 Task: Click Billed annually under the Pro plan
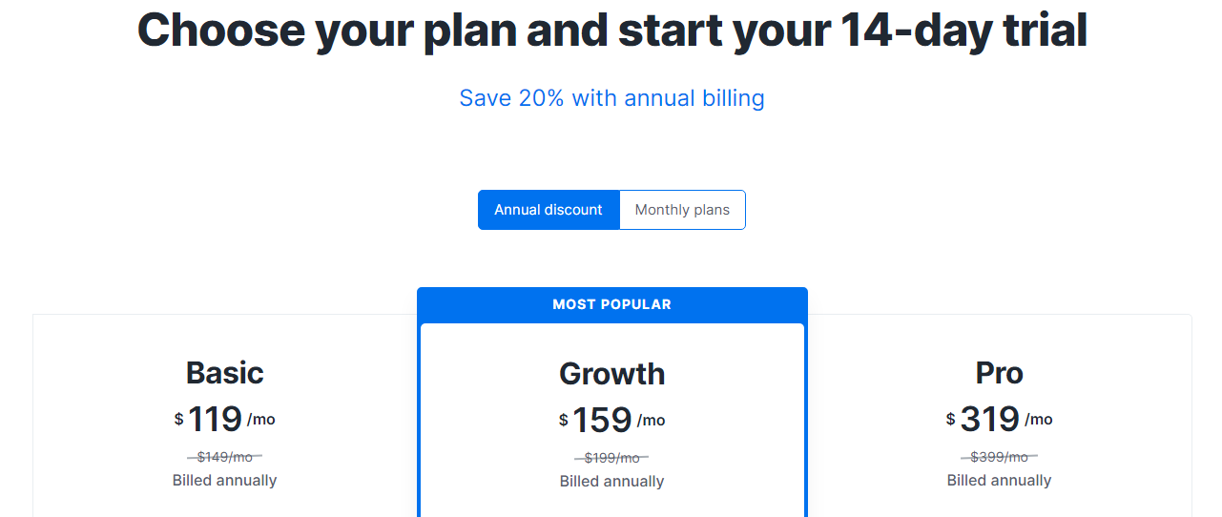[x=999, y=480]
